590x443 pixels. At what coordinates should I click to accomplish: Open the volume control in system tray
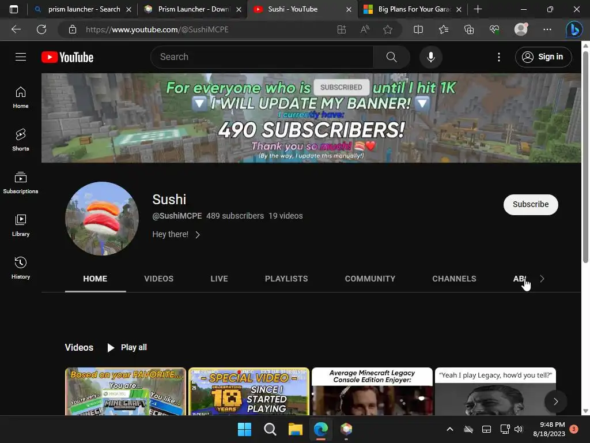tap(519, 429)
